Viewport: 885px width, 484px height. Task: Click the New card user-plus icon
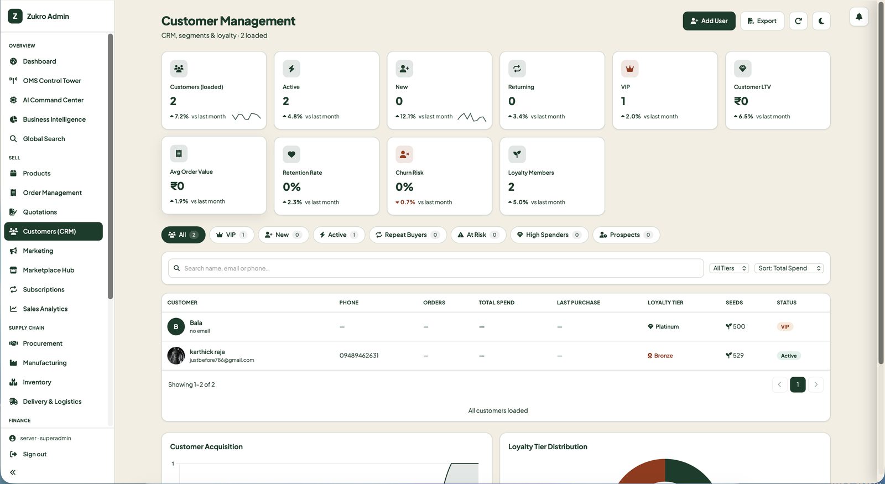(404, 69)
